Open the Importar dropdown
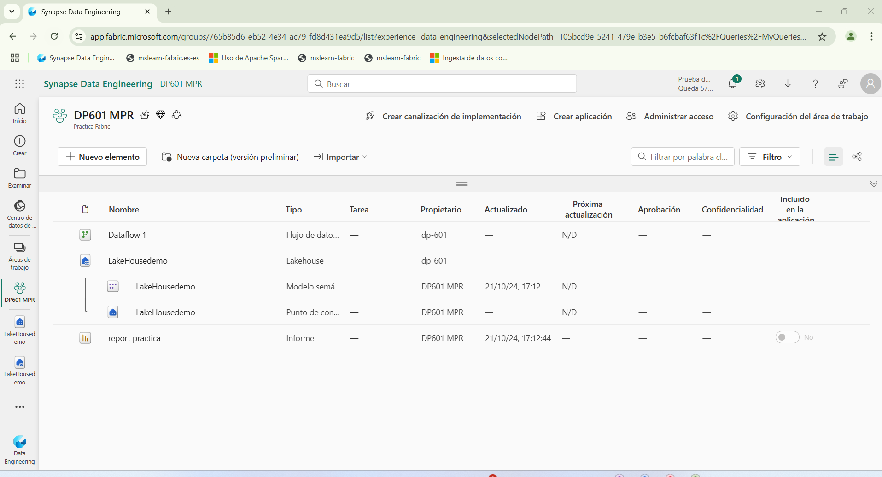882x477 pixels. 340,157
